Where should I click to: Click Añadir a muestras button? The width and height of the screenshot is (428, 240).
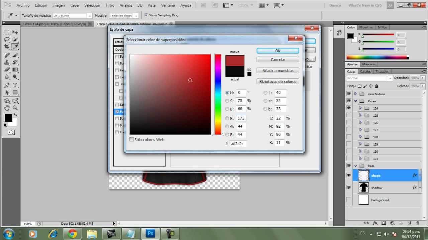click(278, 70)
